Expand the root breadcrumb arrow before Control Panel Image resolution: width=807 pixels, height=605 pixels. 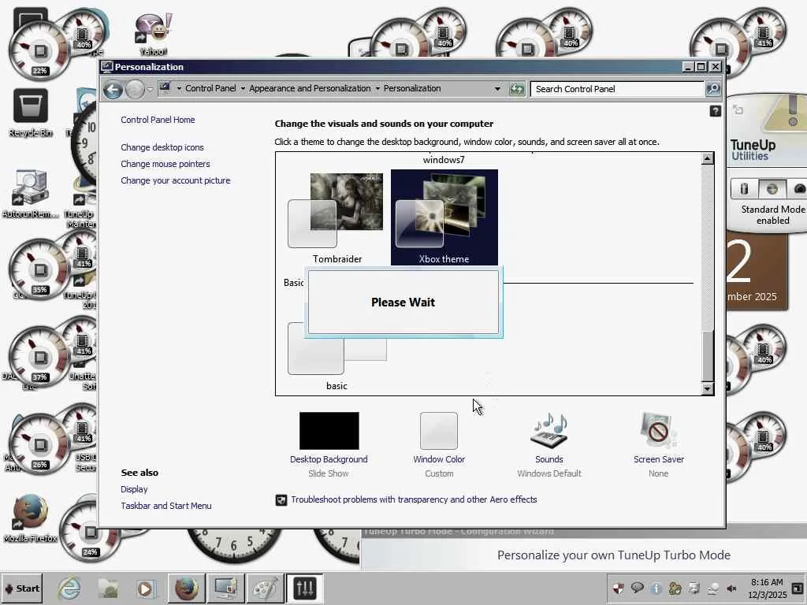point(179,88)
